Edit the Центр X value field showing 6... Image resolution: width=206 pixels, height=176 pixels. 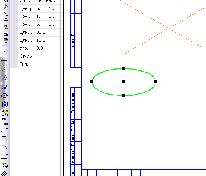coord(41,8)
